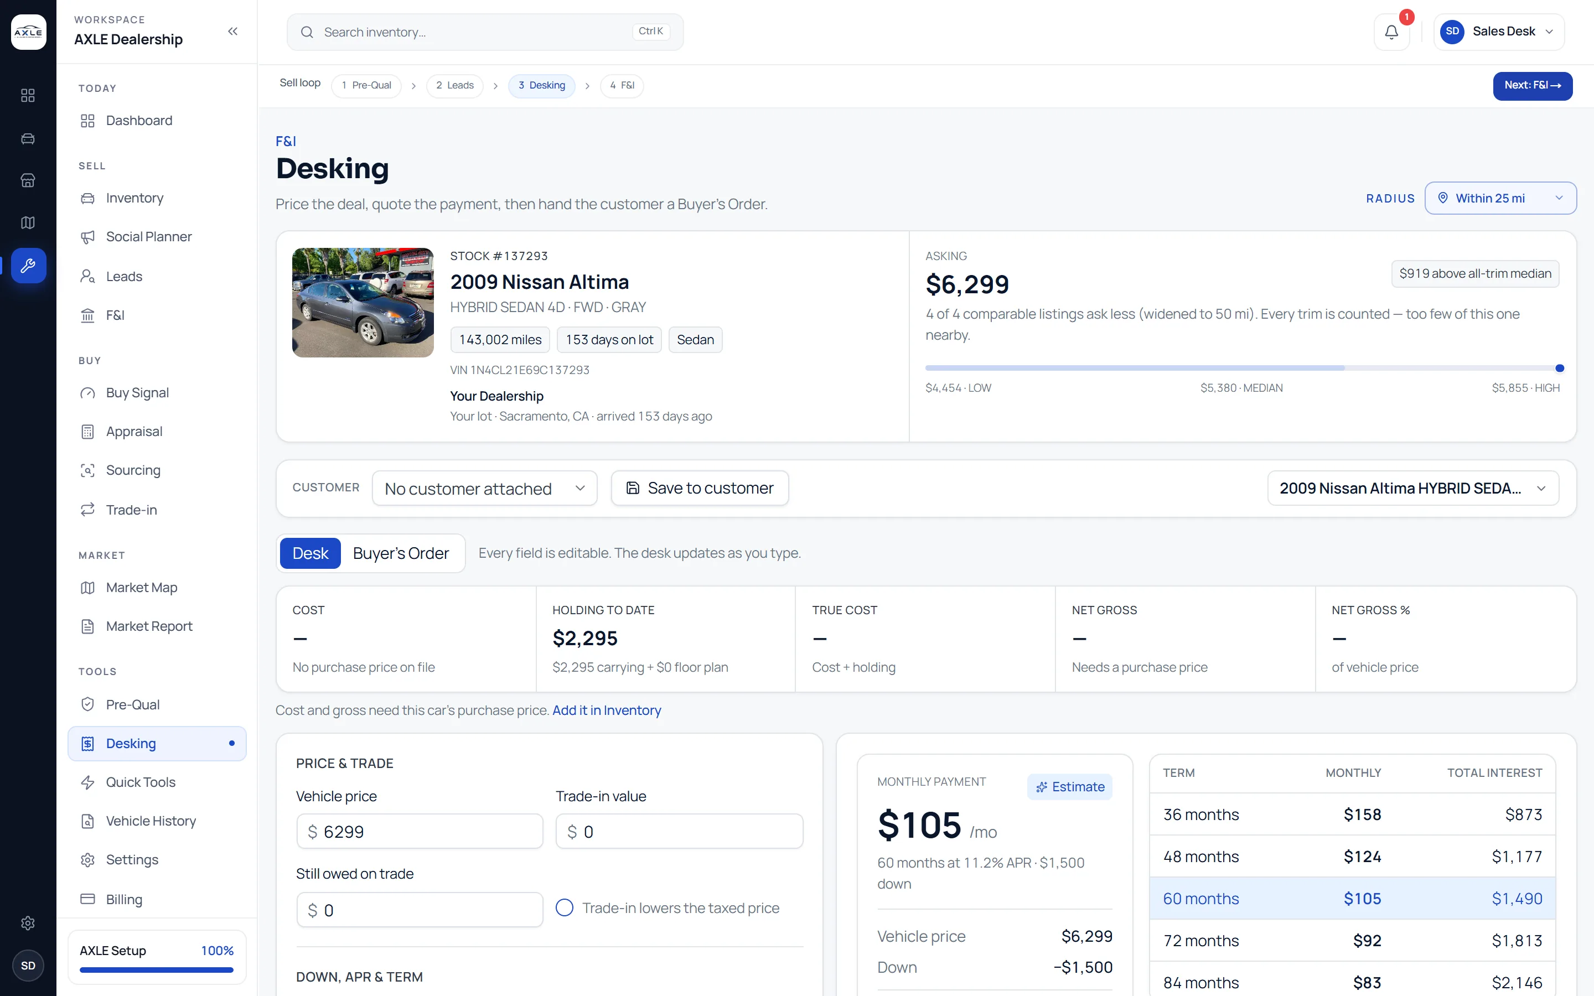The width and height of the screenshot is (1594, 996).
Task: Open the No customer attached dropdown
Action: (485, 488)
